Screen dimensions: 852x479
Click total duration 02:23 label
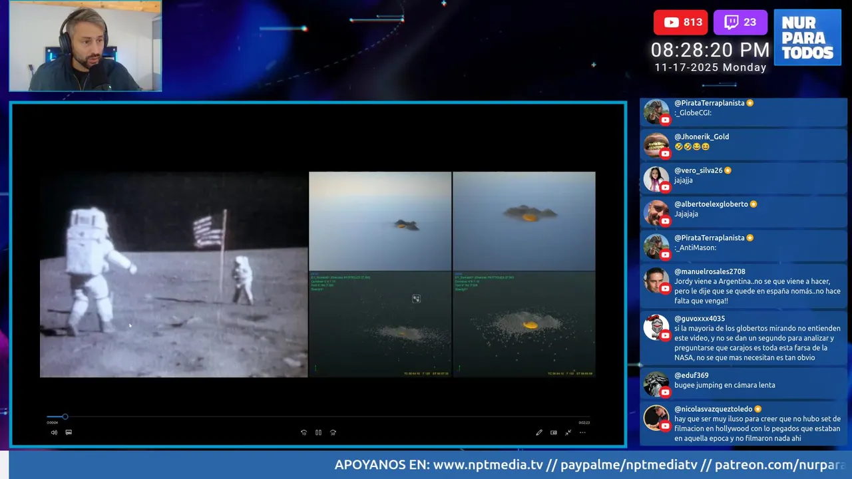click(x=584, y=422)
